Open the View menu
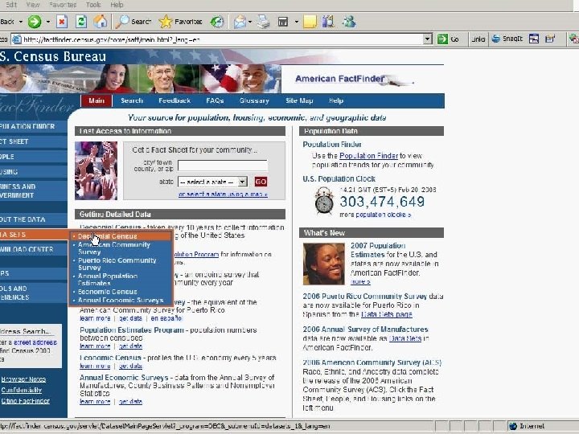This screenshot has height=434, width=579. pyautogui.click(x=33, y=5)
